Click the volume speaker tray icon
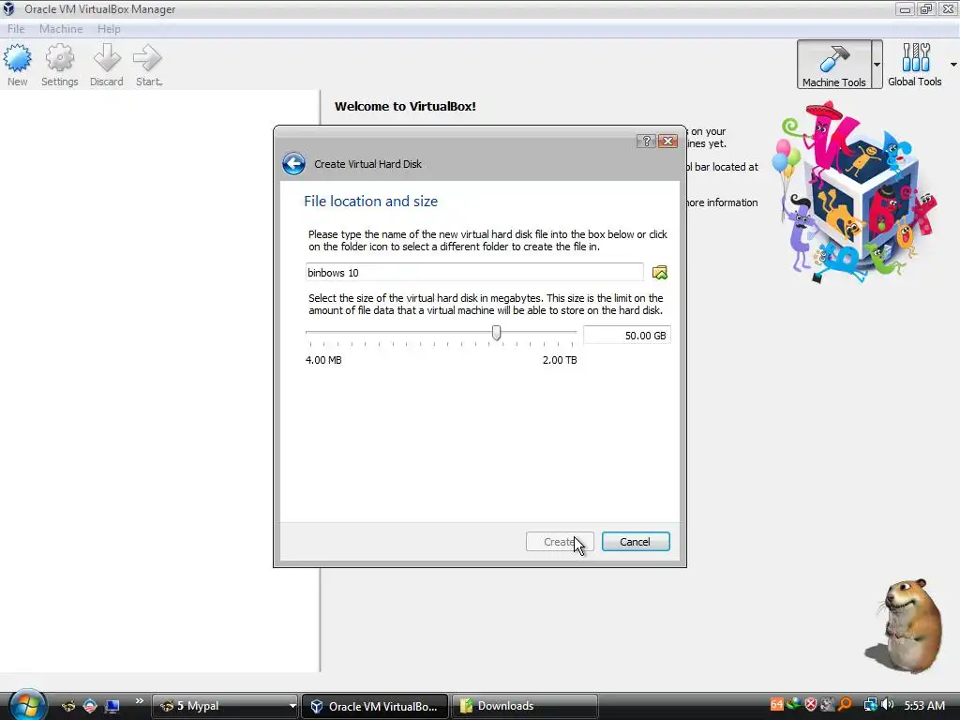This screenshot has width=960, height=720. pos(888,705)
